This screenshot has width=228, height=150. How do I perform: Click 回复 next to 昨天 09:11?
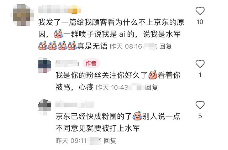click(x=110, y=141)
